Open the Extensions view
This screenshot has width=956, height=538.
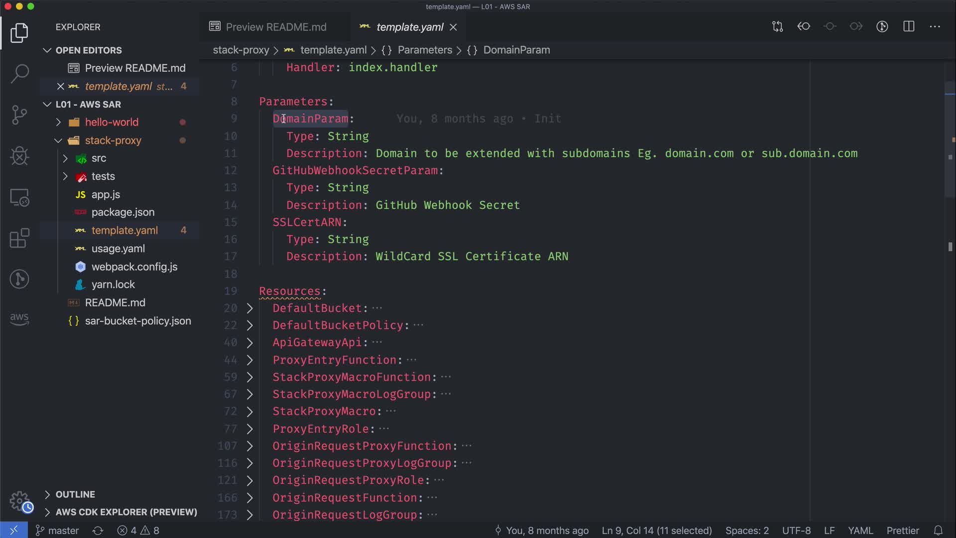(x=19, y=238)
